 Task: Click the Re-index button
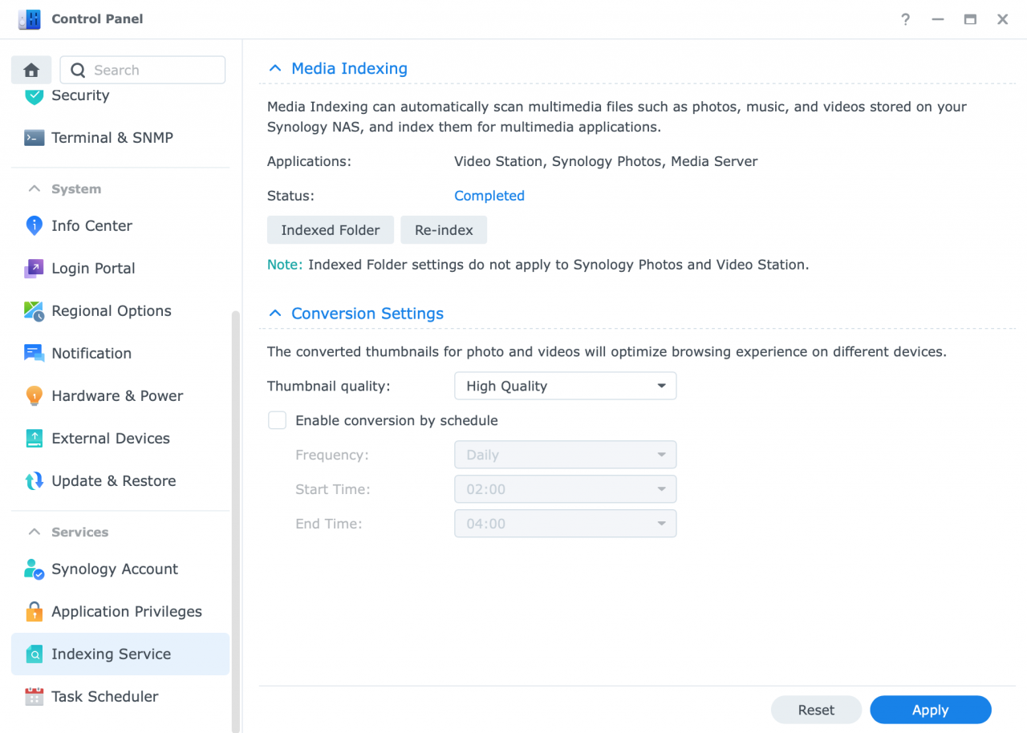[x=443, y=229]
